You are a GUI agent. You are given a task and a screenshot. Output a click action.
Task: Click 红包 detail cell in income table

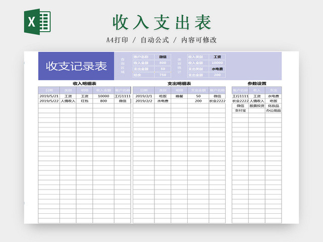[84, 101]
